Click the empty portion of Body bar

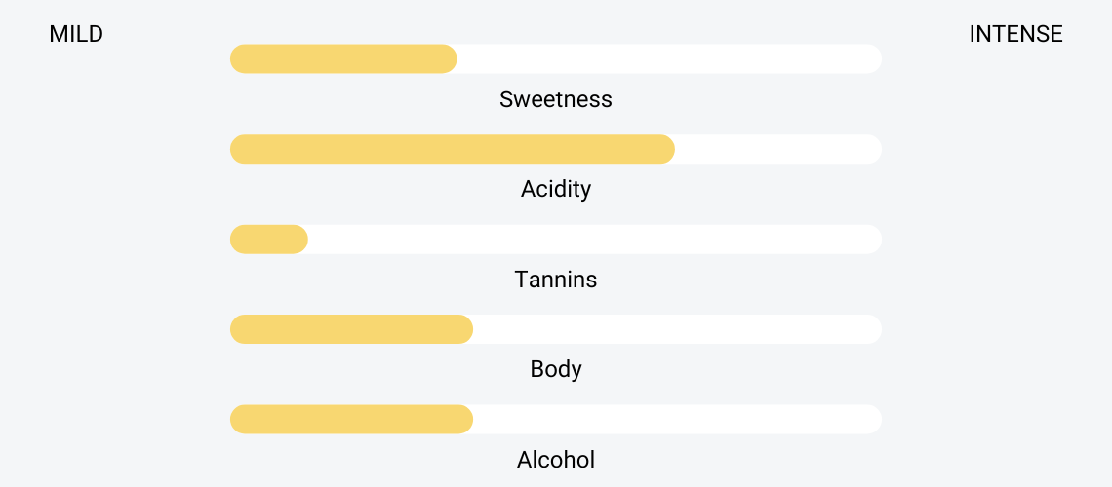(x=678, y=329)
